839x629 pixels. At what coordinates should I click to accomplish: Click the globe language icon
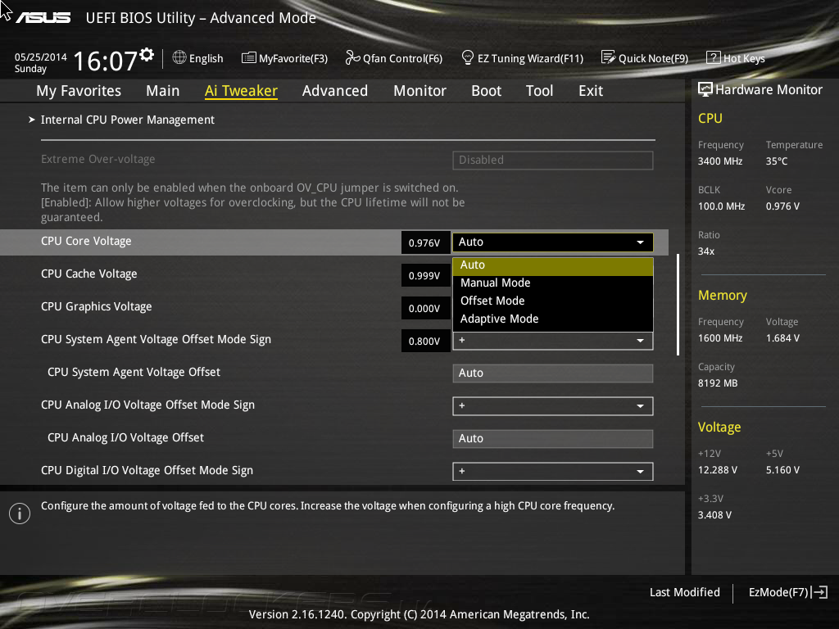point(179,57)
